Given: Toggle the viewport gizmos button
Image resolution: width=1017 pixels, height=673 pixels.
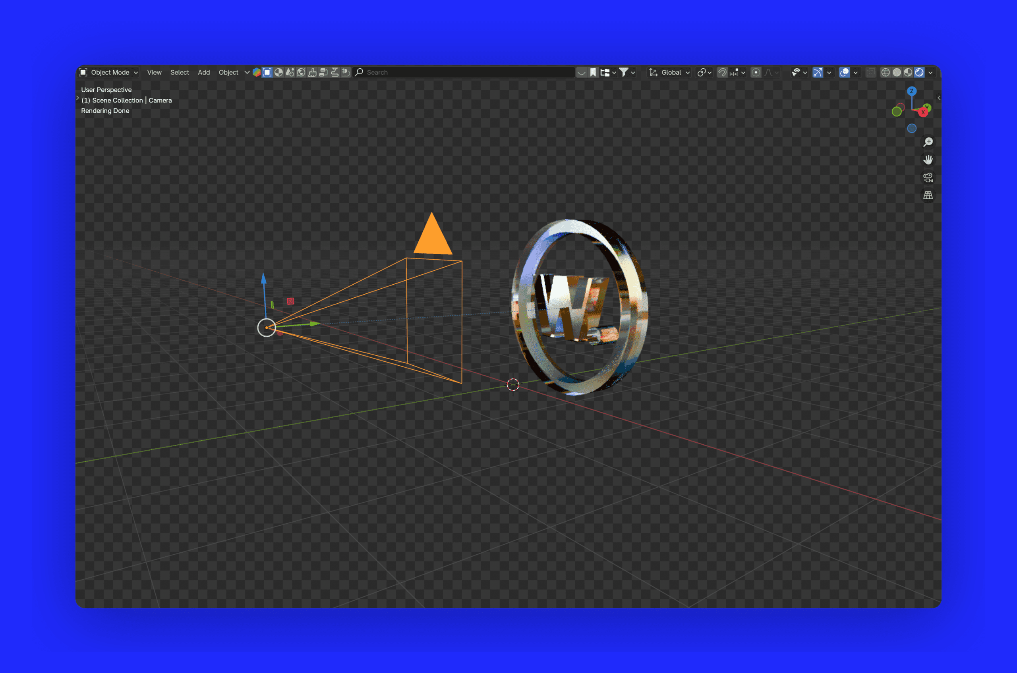Looking at the screenshot, I should [818, 73].
